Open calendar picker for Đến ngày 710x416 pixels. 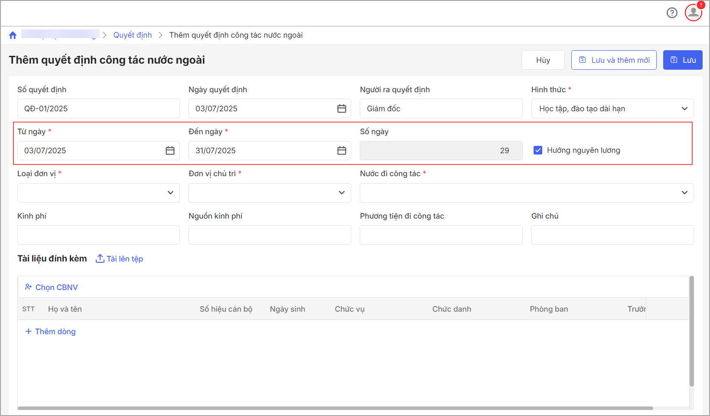coord(342,151)
